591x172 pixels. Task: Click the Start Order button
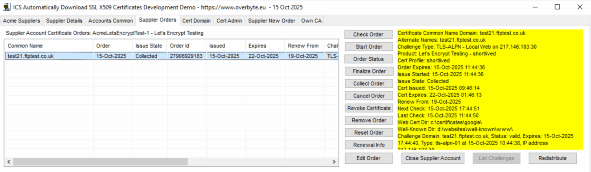(368, 47)
